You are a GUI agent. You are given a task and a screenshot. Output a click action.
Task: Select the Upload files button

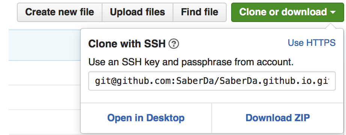[x=137, y=12]
